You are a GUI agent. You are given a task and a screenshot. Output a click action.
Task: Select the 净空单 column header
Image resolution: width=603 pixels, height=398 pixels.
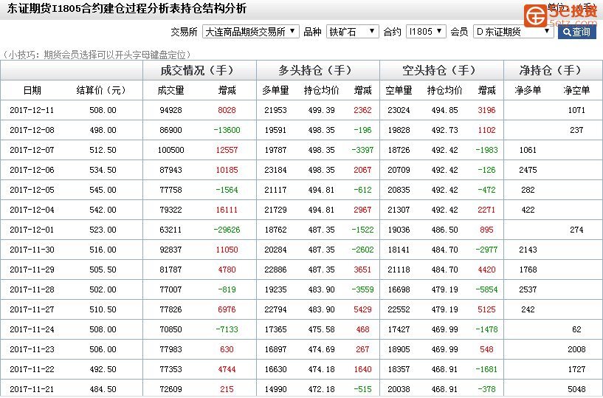click(576, 90)
